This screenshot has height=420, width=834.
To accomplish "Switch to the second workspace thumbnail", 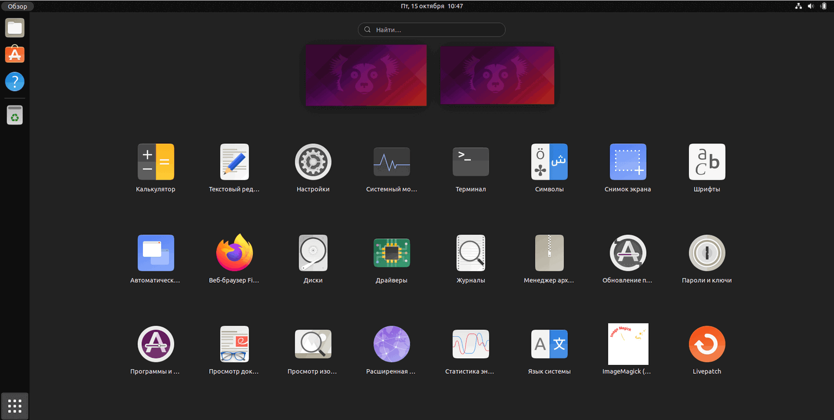I will [497, 76].
